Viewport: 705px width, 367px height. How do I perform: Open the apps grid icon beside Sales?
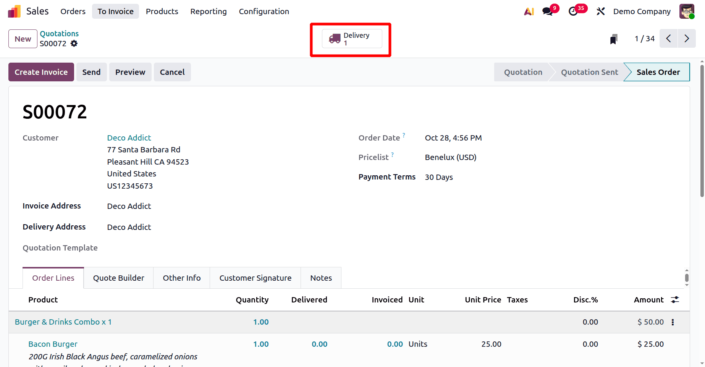tap(14, 11)
